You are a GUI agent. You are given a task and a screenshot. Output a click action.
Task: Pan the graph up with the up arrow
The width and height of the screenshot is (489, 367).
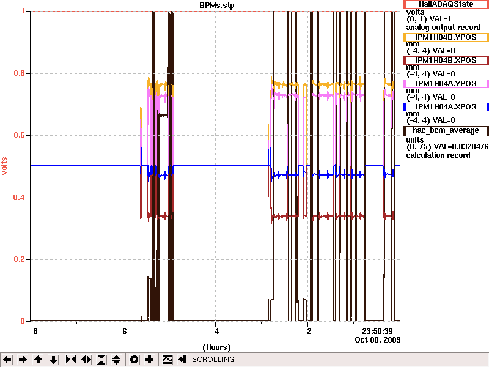[39, 360]
